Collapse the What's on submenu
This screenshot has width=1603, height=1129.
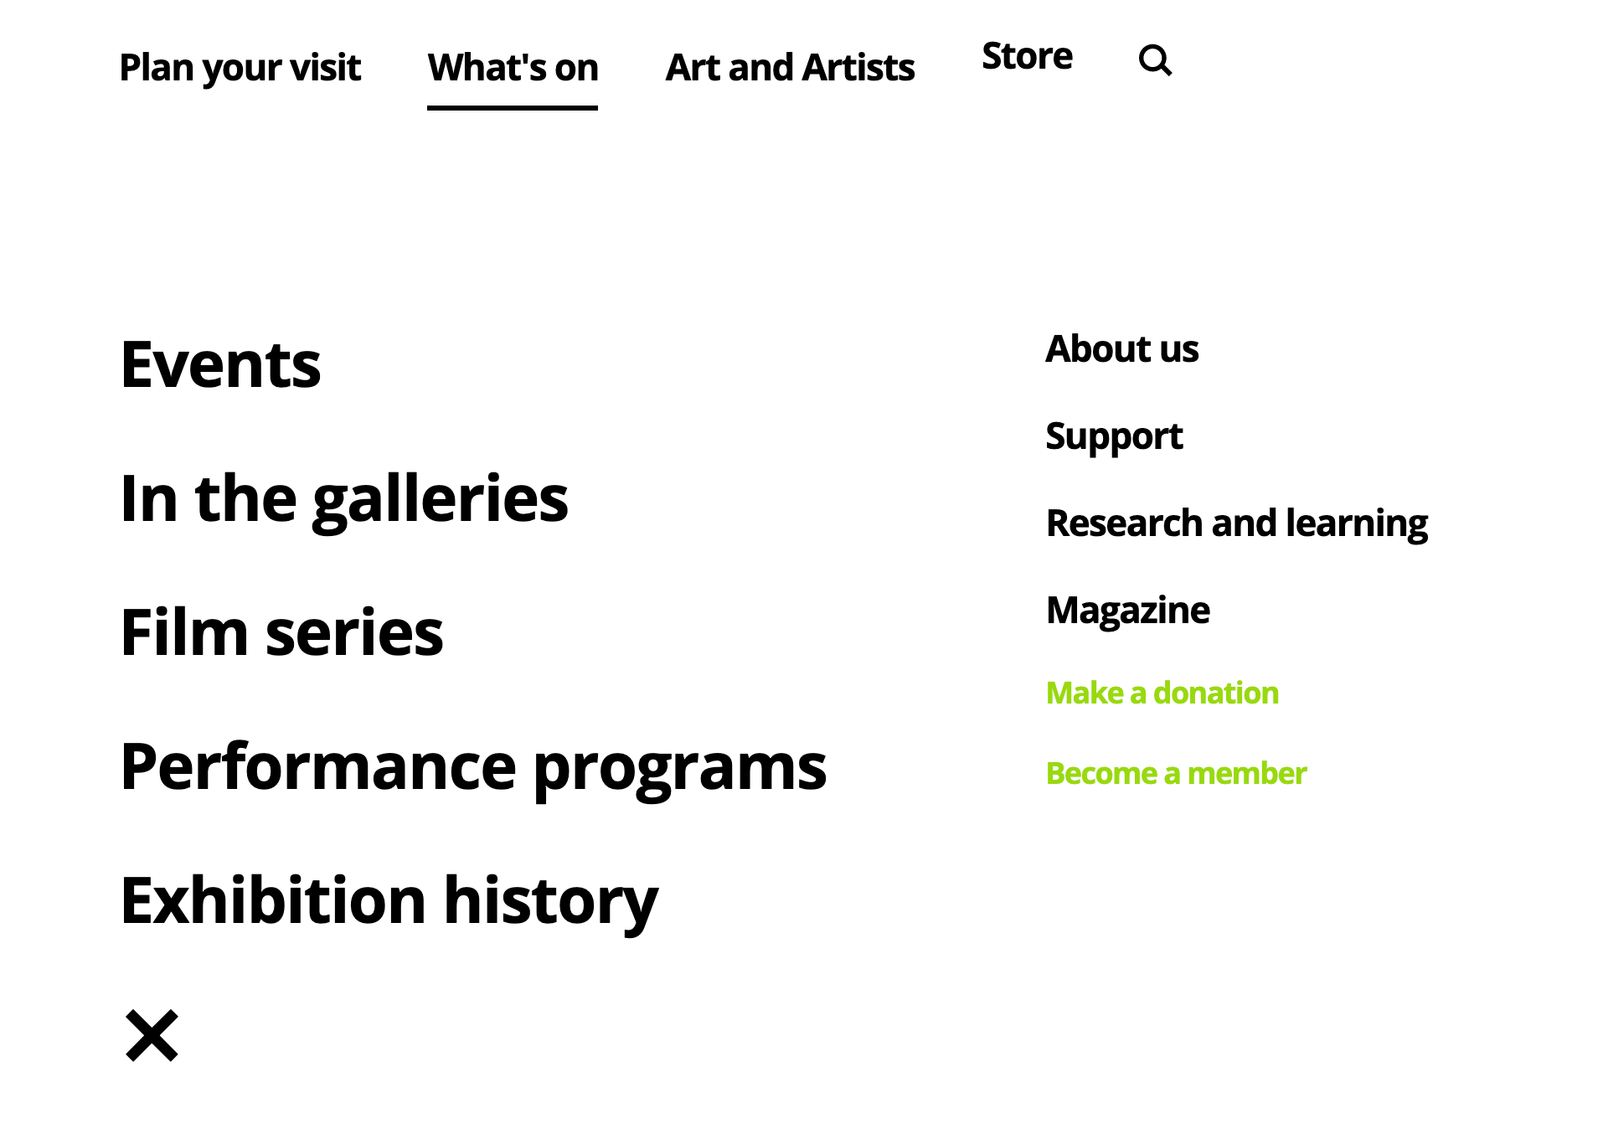pyautogui.click(x=513, y=68)
